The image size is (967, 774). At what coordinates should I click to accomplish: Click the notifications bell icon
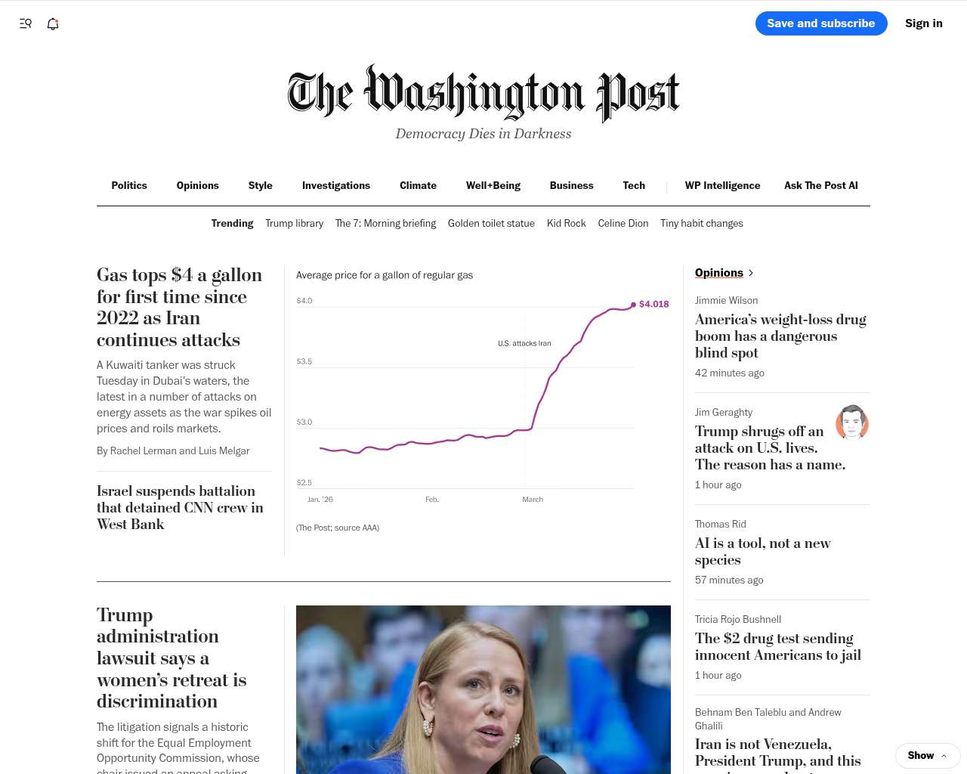pos(53,23)
